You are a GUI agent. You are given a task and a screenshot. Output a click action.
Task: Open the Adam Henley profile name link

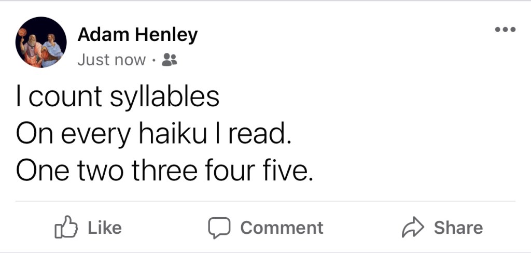click(137, 35)
